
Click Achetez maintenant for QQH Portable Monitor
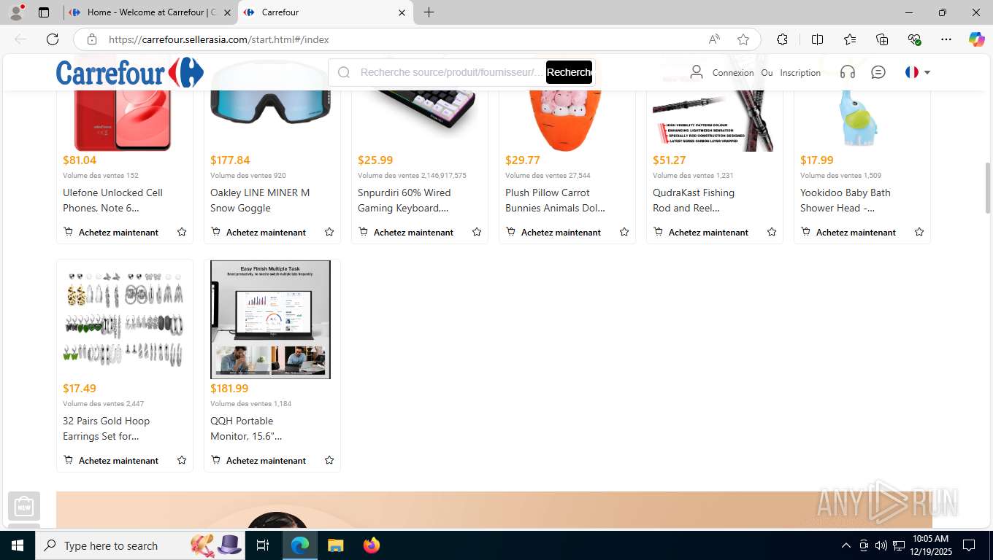[266, 461]
